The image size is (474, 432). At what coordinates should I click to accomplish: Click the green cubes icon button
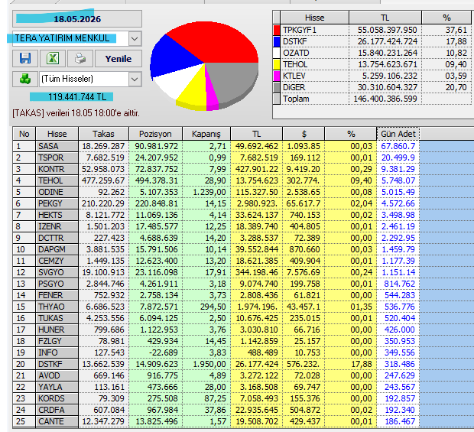click(x=24, y=79)
